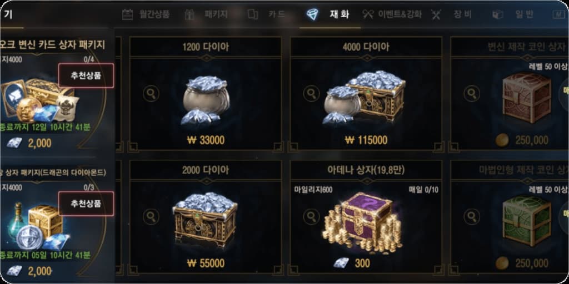Click the magnifier icon on 2000 다이아
The image size is (569, 284).
click(150, 217)
